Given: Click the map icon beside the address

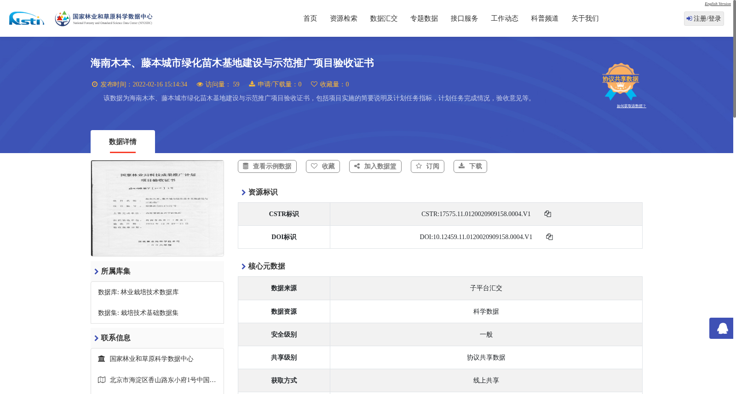Looking at the screenshot, I should click(x=102, y=380).
